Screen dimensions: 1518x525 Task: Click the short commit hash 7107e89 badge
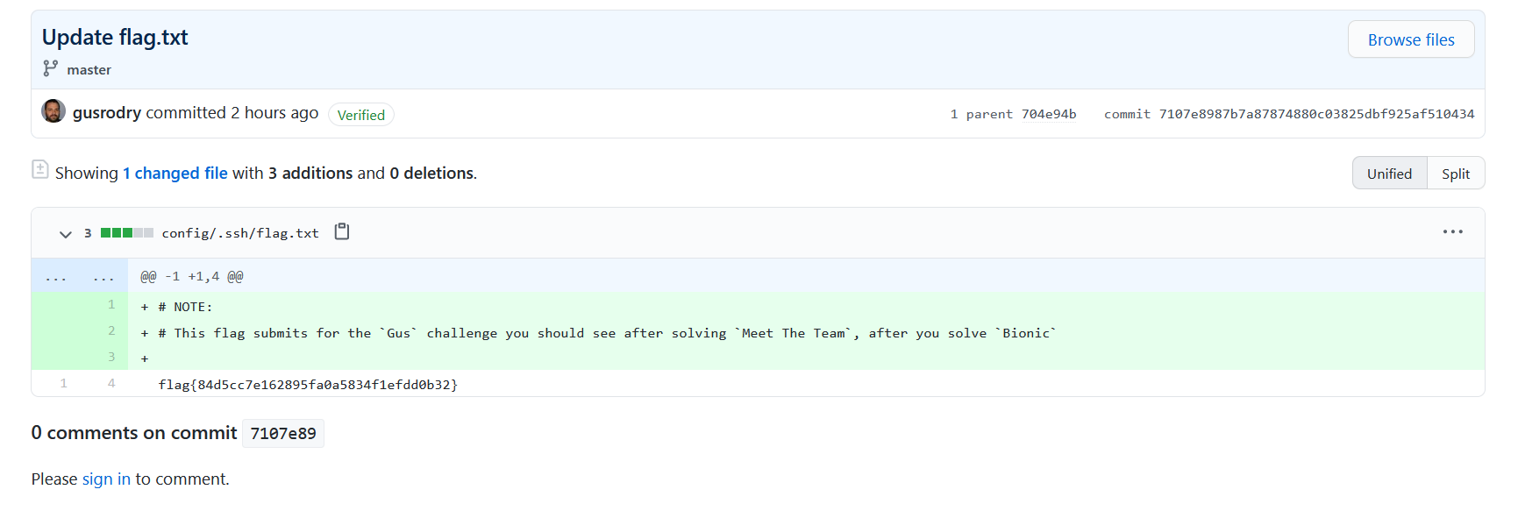tap(283, 433)
